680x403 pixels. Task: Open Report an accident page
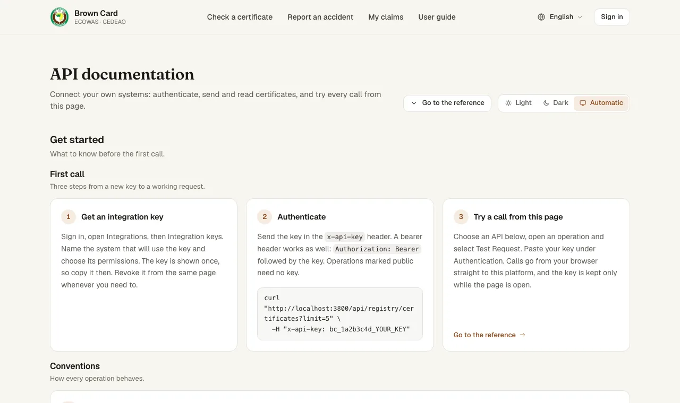[320, 17]
